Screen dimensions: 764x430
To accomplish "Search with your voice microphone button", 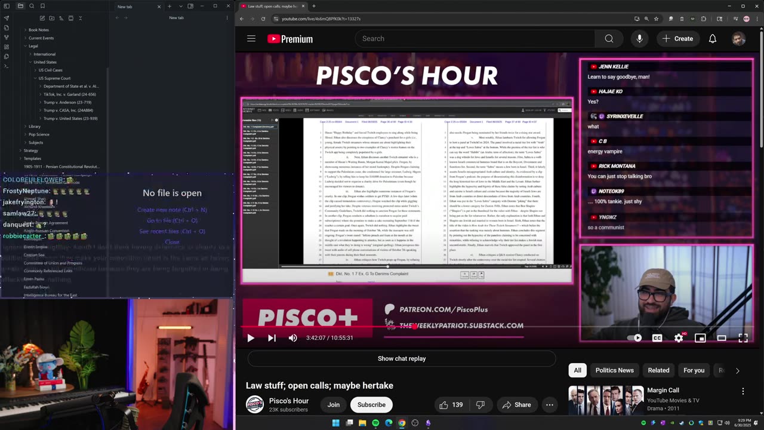I will coord(639,39).
